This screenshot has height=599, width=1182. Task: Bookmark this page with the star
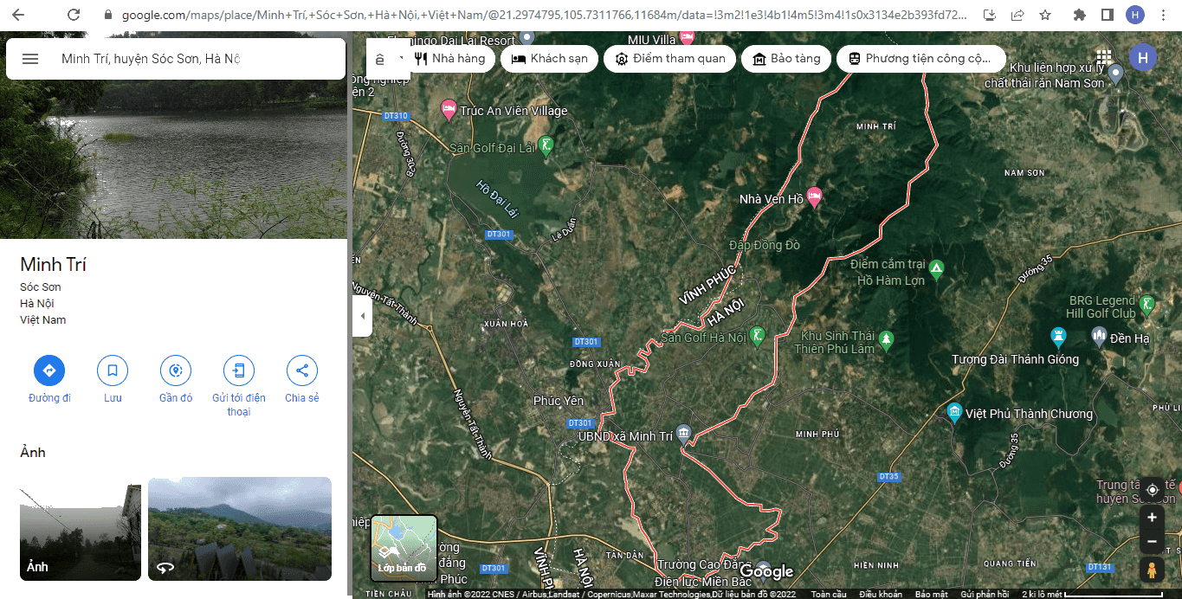tap(1045, 15)
